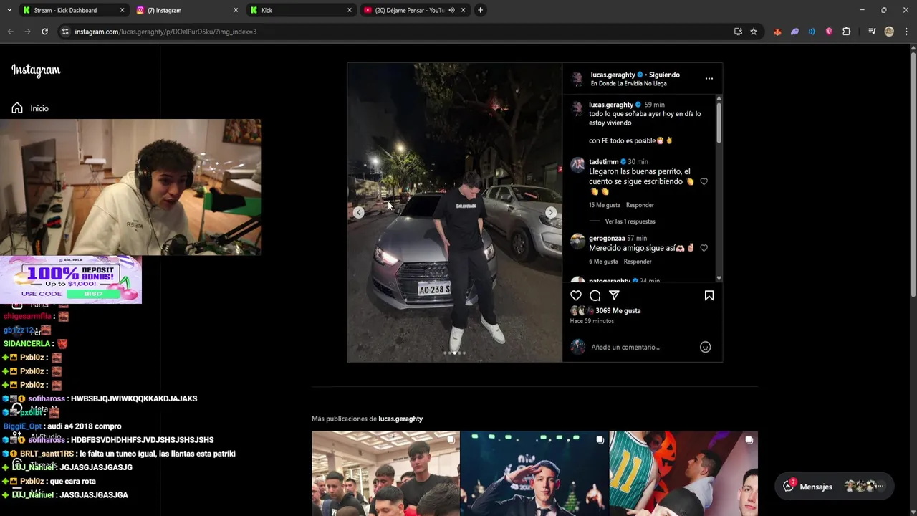Screen dimensions: 917x516
Task: Close the Instagram tab
Action: click(236, 10)
